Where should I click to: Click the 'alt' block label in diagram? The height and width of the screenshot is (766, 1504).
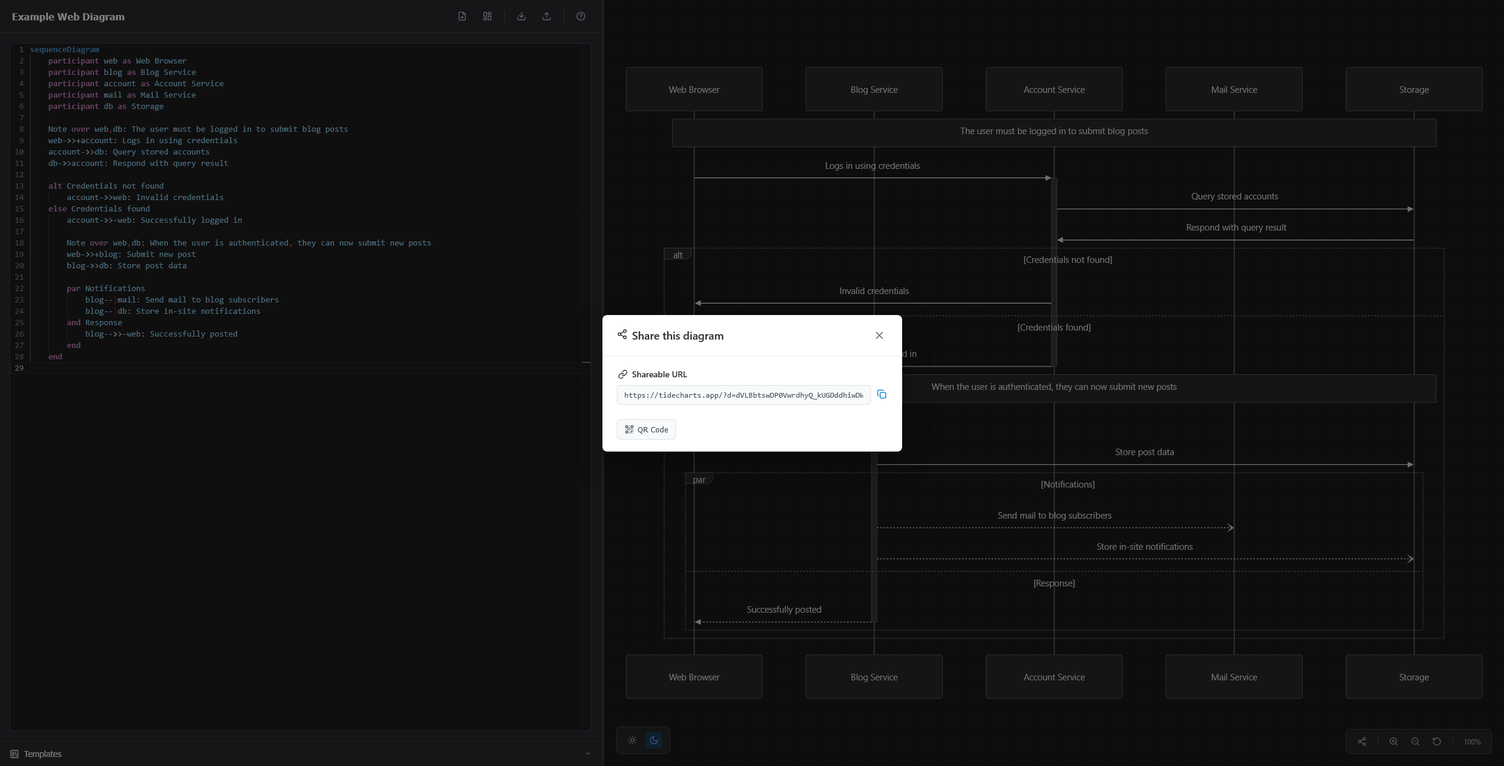point(677,255)
